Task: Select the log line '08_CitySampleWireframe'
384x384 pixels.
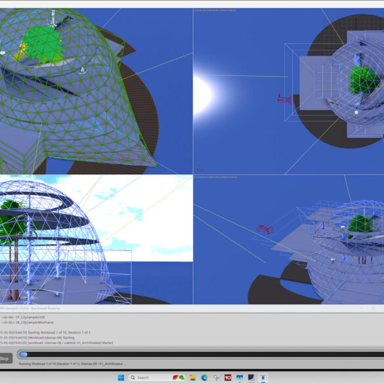Action: (x=34, y=322)
